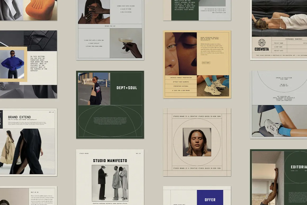Viewport: 307px width, 205px height.
Task: Click the oval body text on DEPT+SOUL card
Action: [x=110, y=121]
